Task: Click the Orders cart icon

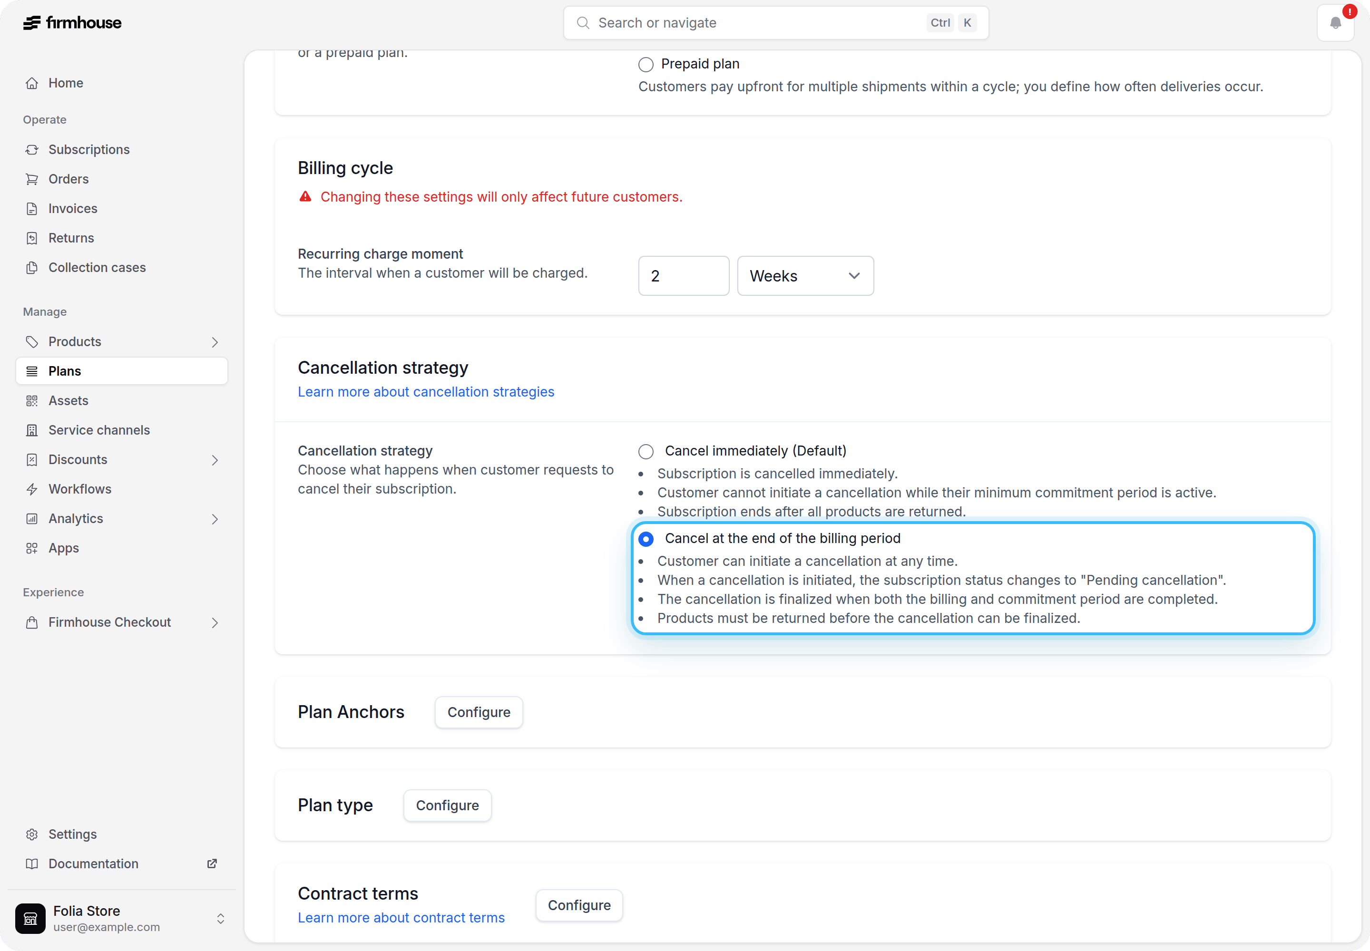Action: click(32, 179)
